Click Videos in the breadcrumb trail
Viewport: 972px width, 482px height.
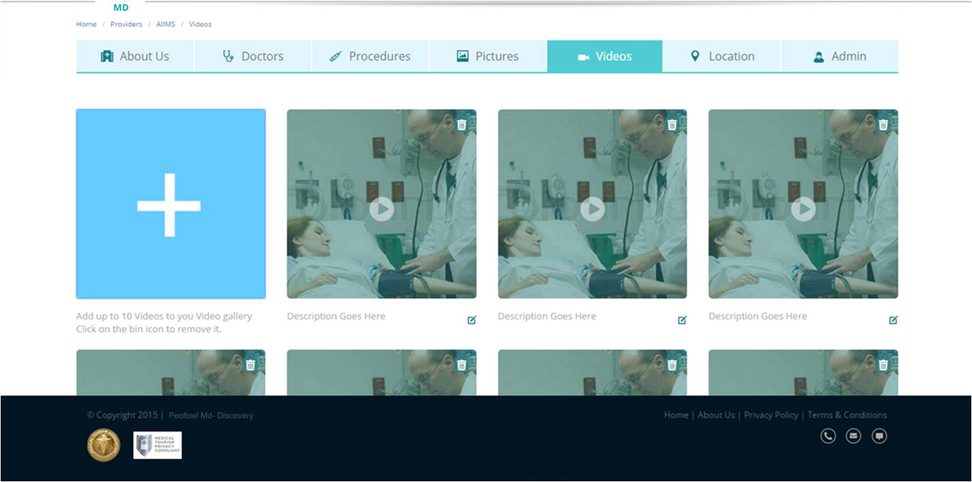coord(200,24)
